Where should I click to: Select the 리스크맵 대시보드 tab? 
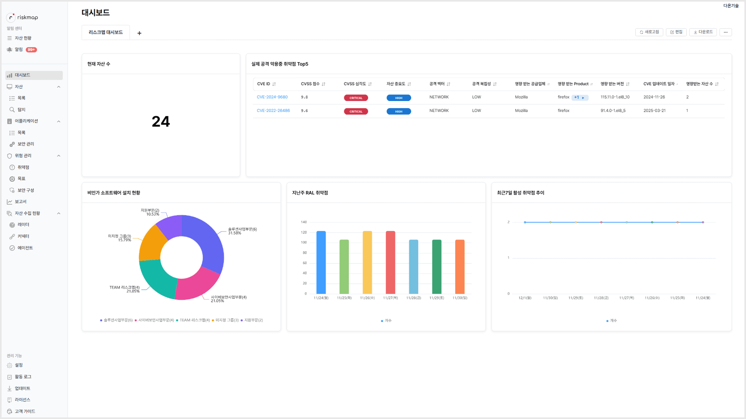point(106,32)
